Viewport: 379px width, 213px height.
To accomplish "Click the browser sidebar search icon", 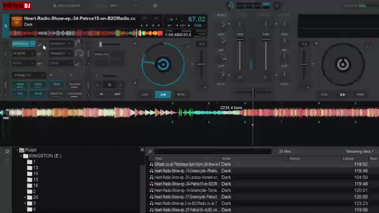I will tap(7, 151).
